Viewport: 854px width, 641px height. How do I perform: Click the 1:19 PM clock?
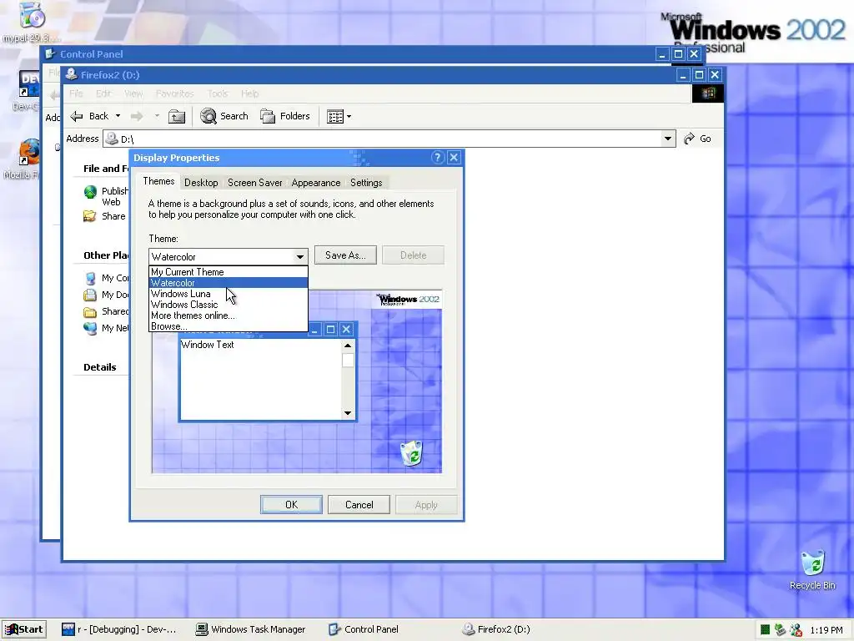click(x=826, y=630)
